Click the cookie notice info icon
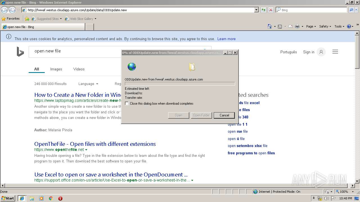This screenshot has width=360, height=202. point(9,36)
